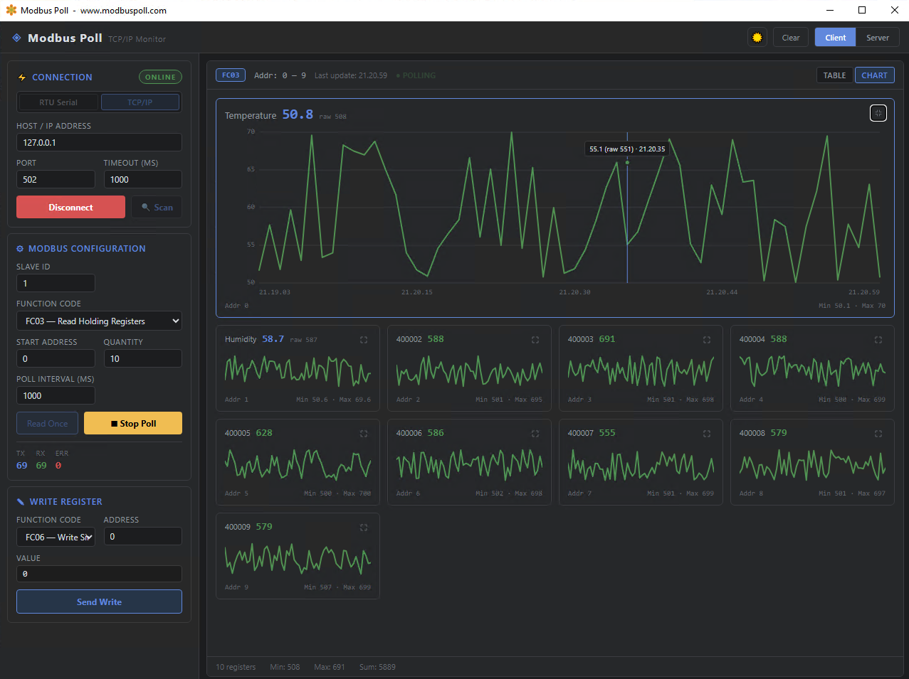Open the FC03 Read Holding Registers dropdown

99,321
